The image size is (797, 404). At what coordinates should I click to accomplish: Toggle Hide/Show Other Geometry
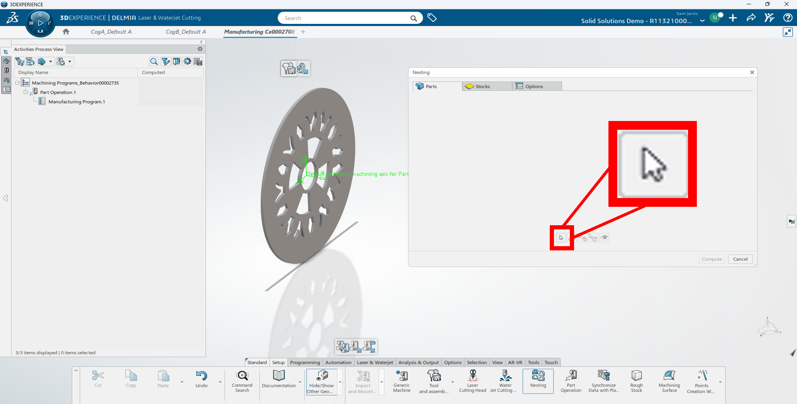(321, 381)
